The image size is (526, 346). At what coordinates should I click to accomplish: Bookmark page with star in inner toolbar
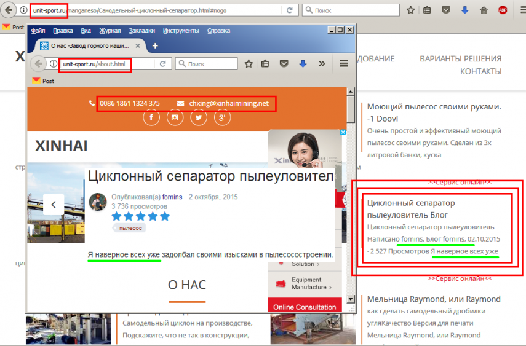249,64
